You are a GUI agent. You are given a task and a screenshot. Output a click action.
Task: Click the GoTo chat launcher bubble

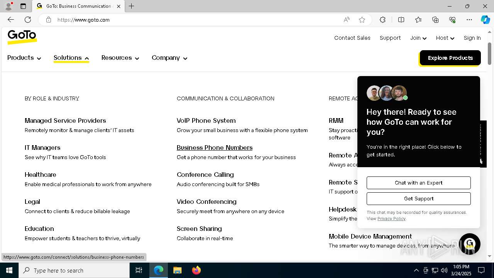coord(469,244)
